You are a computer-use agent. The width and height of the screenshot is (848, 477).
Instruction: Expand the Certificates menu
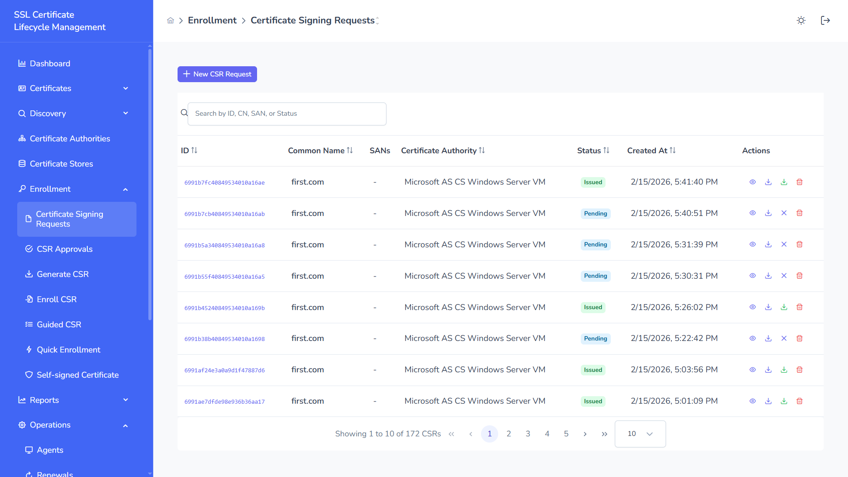125,88
